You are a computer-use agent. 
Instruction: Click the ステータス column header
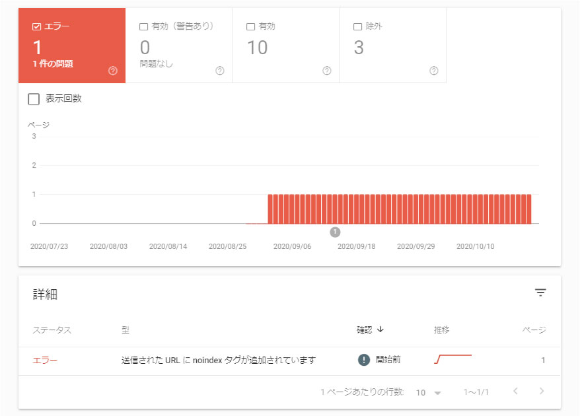point(52,329)
